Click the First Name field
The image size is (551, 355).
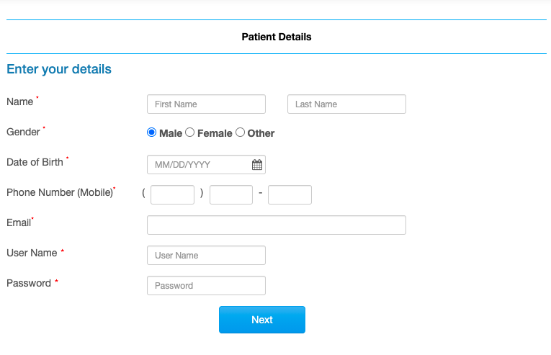click(206, 104)
